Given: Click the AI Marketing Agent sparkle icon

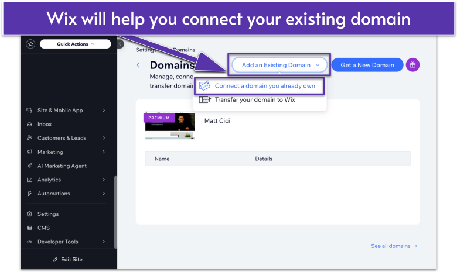Looking at the screenshot, I should point(29,166).
